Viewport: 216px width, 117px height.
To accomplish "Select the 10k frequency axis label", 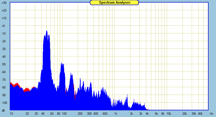I will point(169,113).
